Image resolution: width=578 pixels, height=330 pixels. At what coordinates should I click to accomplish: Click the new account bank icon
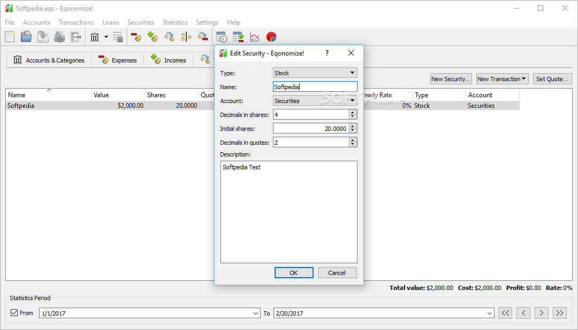95,37
